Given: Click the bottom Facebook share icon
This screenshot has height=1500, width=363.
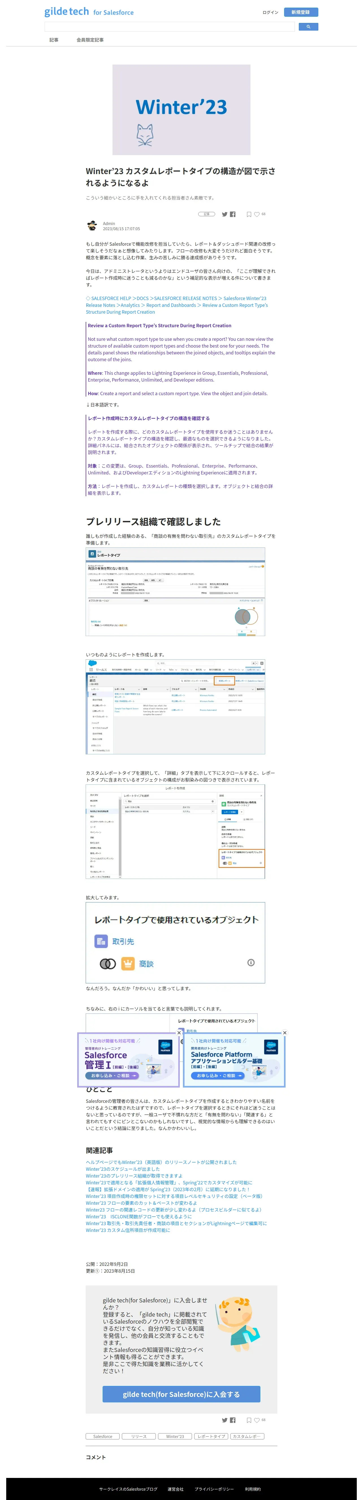Looking at the screenshot, I should [233, 1420].
